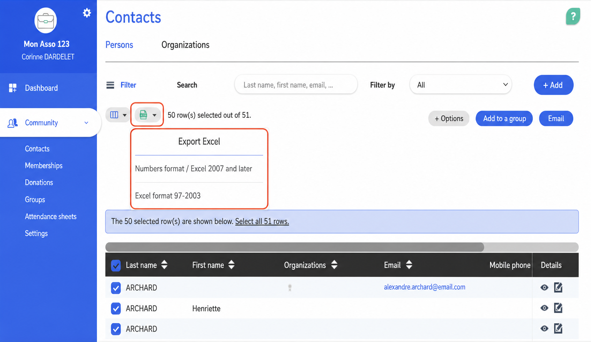This screenshot has height=342, width=591.
Task: Click the + Options button
Action: point(449,119)
